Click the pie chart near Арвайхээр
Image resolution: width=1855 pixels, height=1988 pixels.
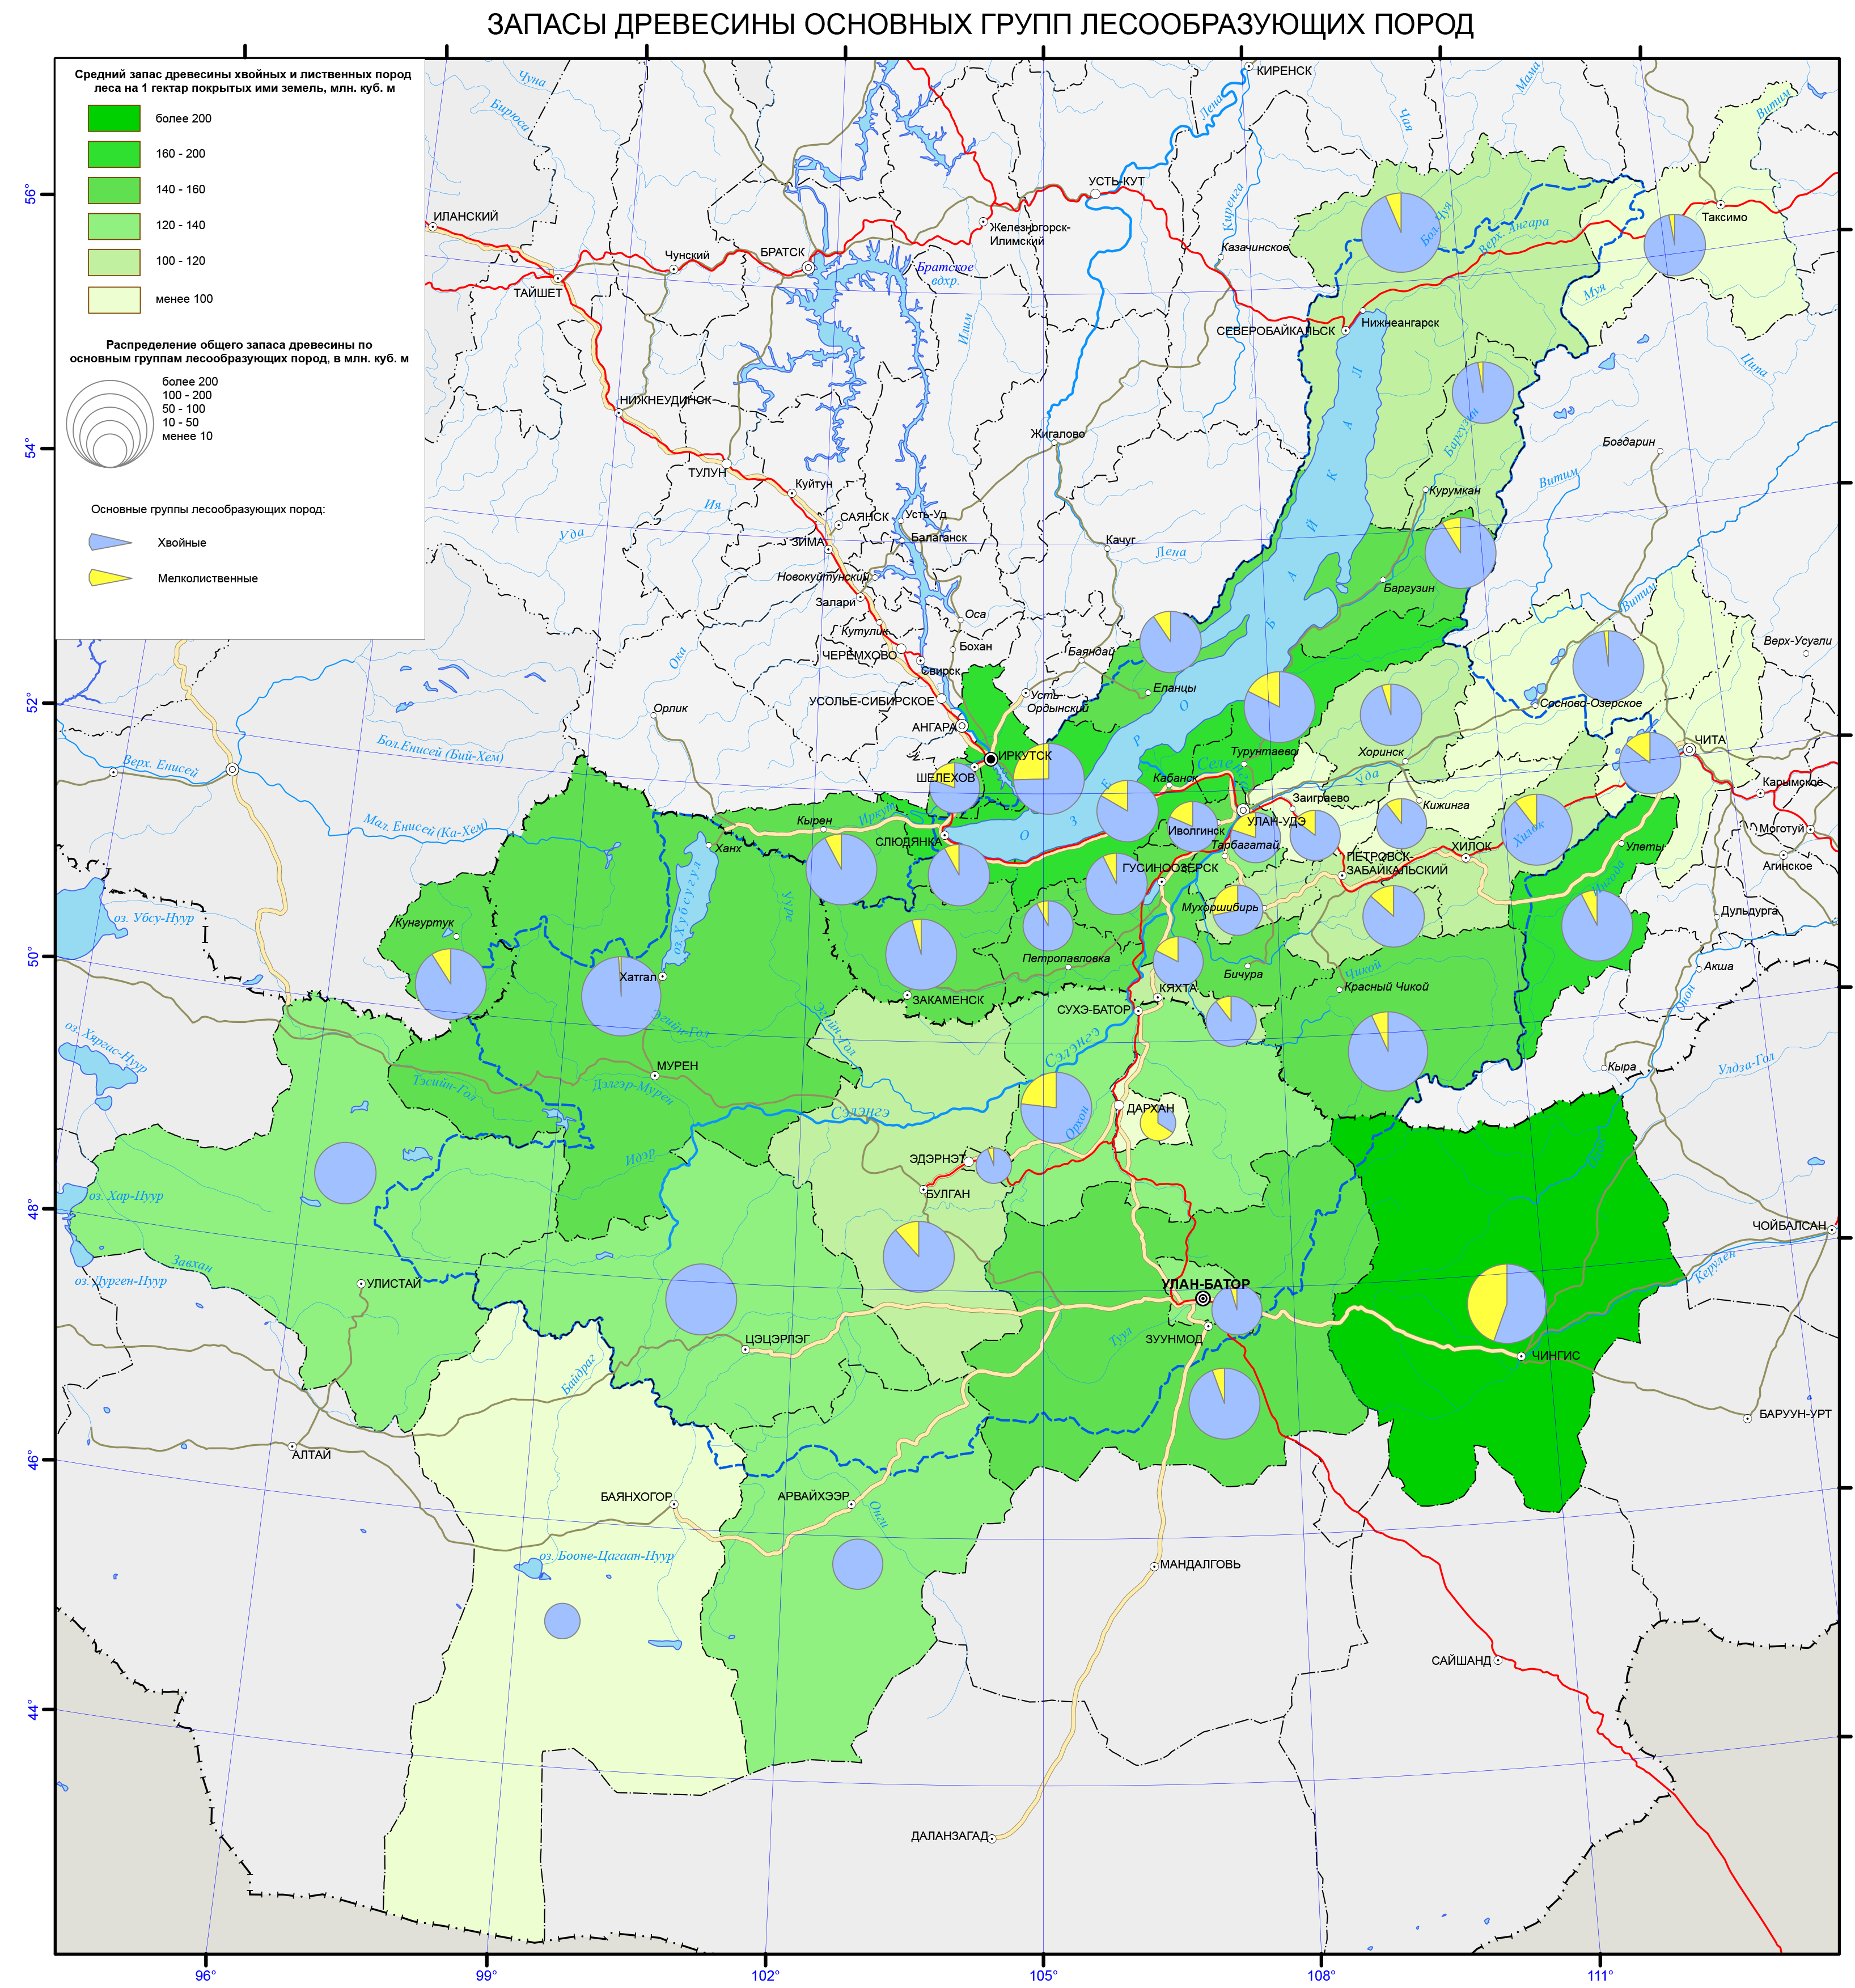(x=857, y=1564)
